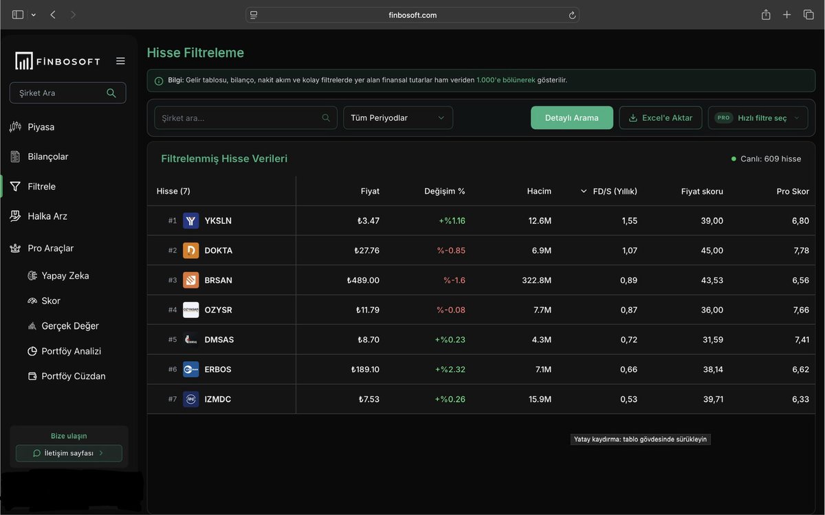Reload the page in the address bar
This screenshot has height=515, width=825.
click(x=572, y=15)
